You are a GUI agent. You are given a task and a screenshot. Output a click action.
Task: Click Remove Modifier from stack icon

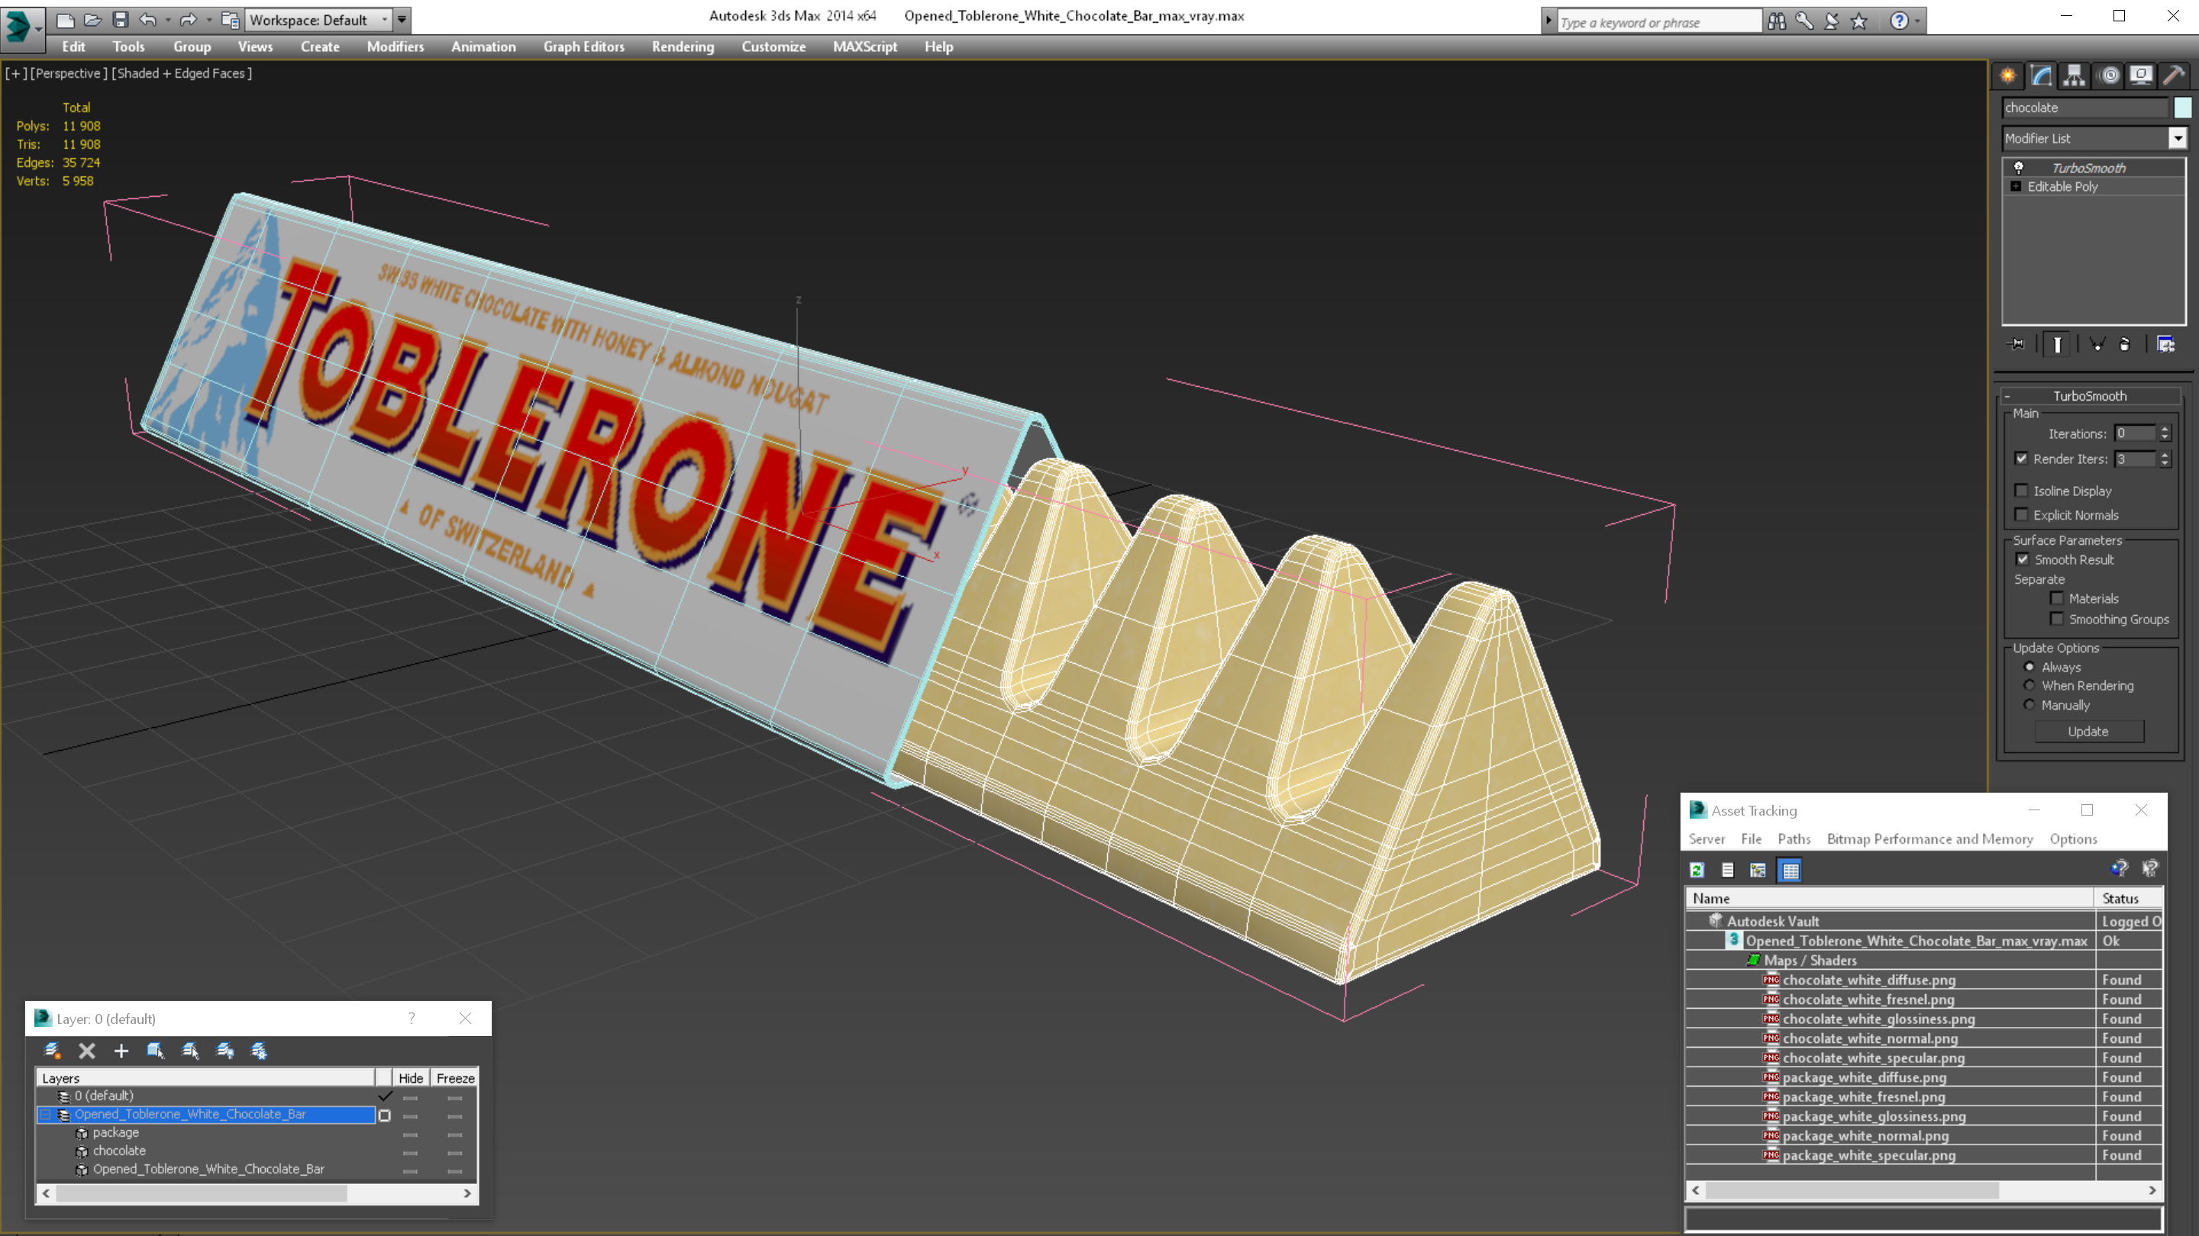pos(2125,344)
